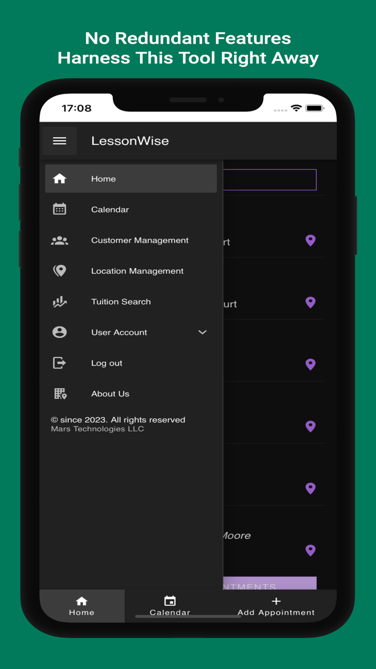Image resolution: width=376 pixels, height=669 pixels.
Task: Expand the User Account chevron
Action: pos(203,332)
